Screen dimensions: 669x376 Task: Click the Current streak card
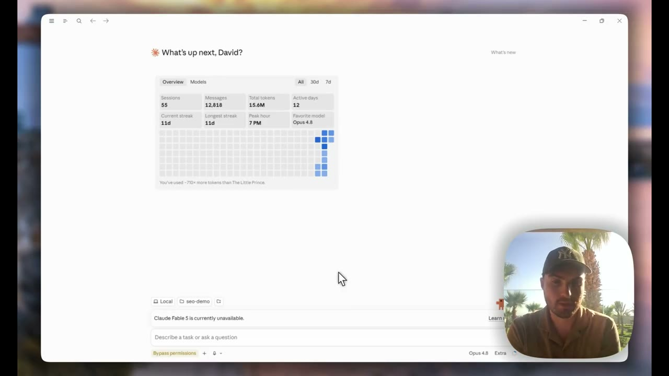pyautogui.click(x=180, y=119)
